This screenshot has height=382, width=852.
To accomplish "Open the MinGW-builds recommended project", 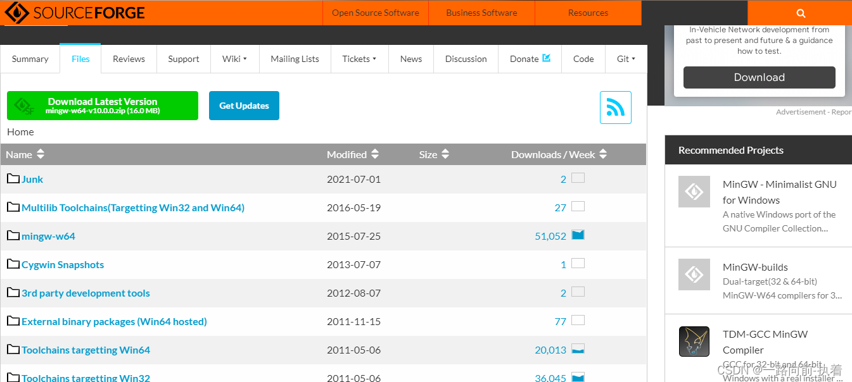I will [755, 267].
